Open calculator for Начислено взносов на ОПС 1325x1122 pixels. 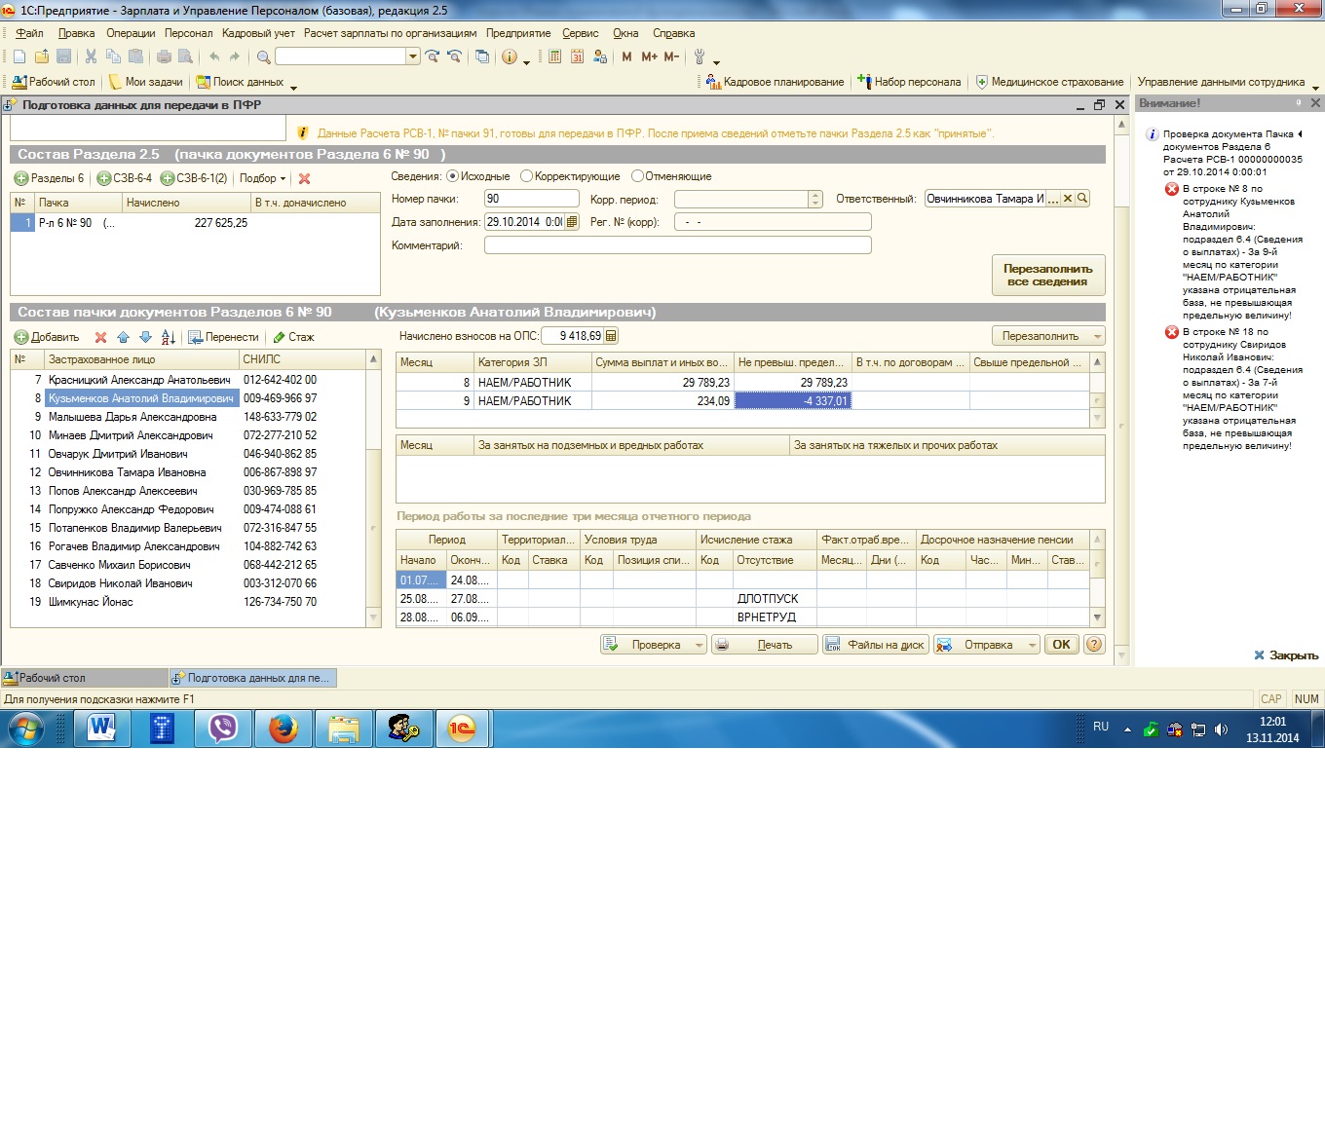tap(611, 336)
